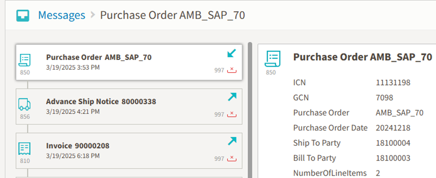Select the Advance Ship Notice 80000338 message

(x=129, y=107)
